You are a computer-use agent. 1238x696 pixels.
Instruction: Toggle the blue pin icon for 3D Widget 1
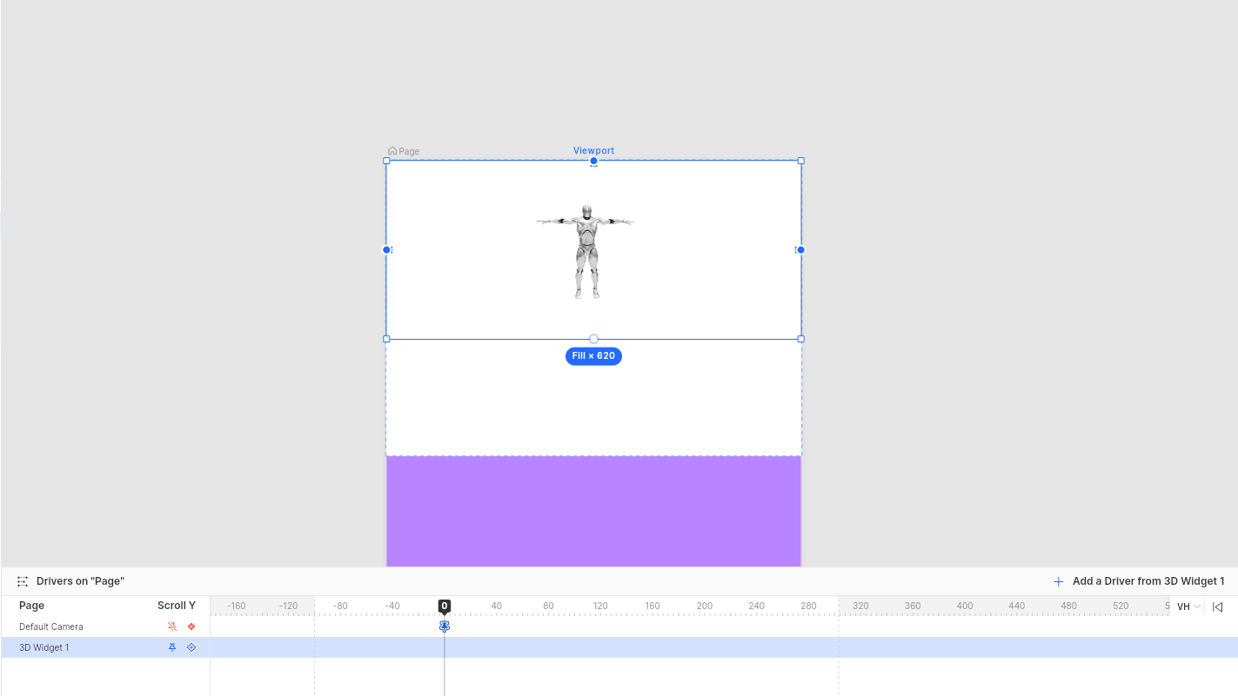172,647
